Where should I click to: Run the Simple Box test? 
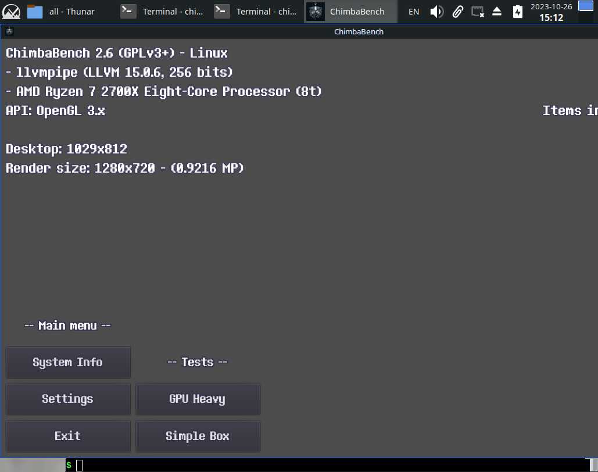198,436
